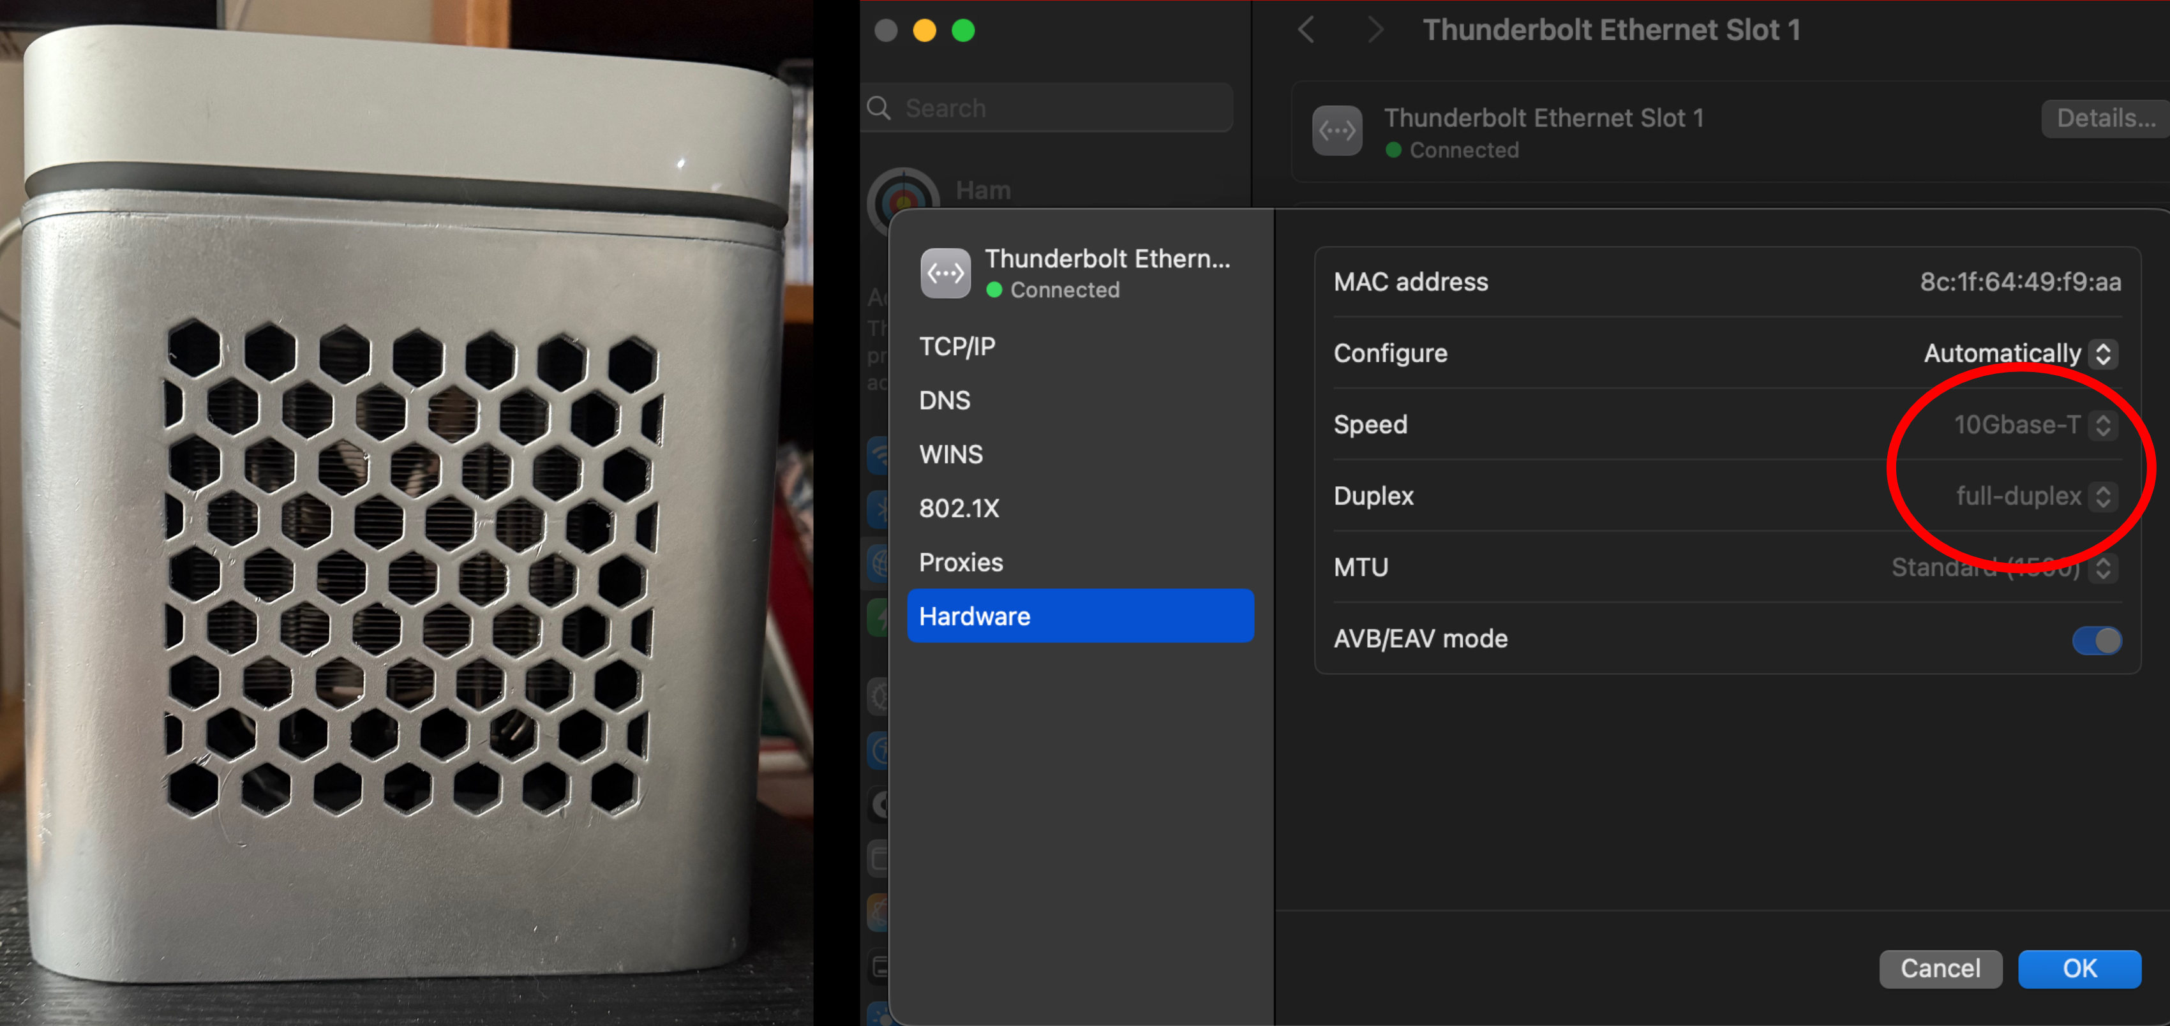Click the green zoom window button

tap(963, 31)
